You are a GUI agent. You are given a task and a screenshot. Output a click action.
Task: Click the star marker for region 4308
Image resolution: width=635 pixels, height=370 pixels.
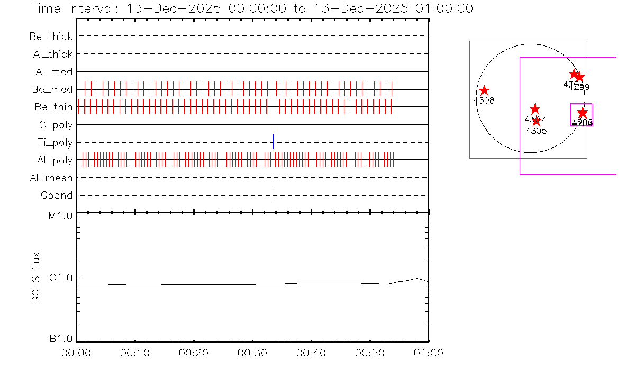pos(484,90)
